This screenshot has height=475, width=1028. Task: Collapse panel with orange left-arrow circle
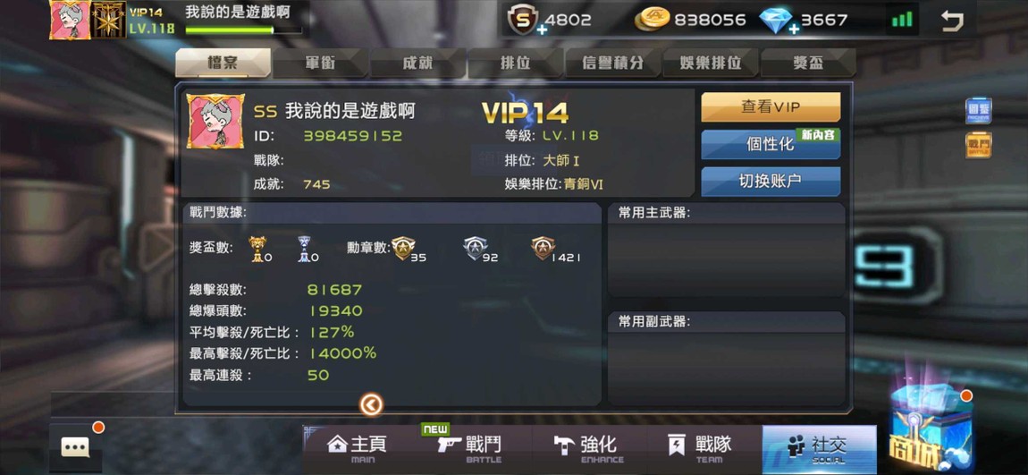point(371,405)
